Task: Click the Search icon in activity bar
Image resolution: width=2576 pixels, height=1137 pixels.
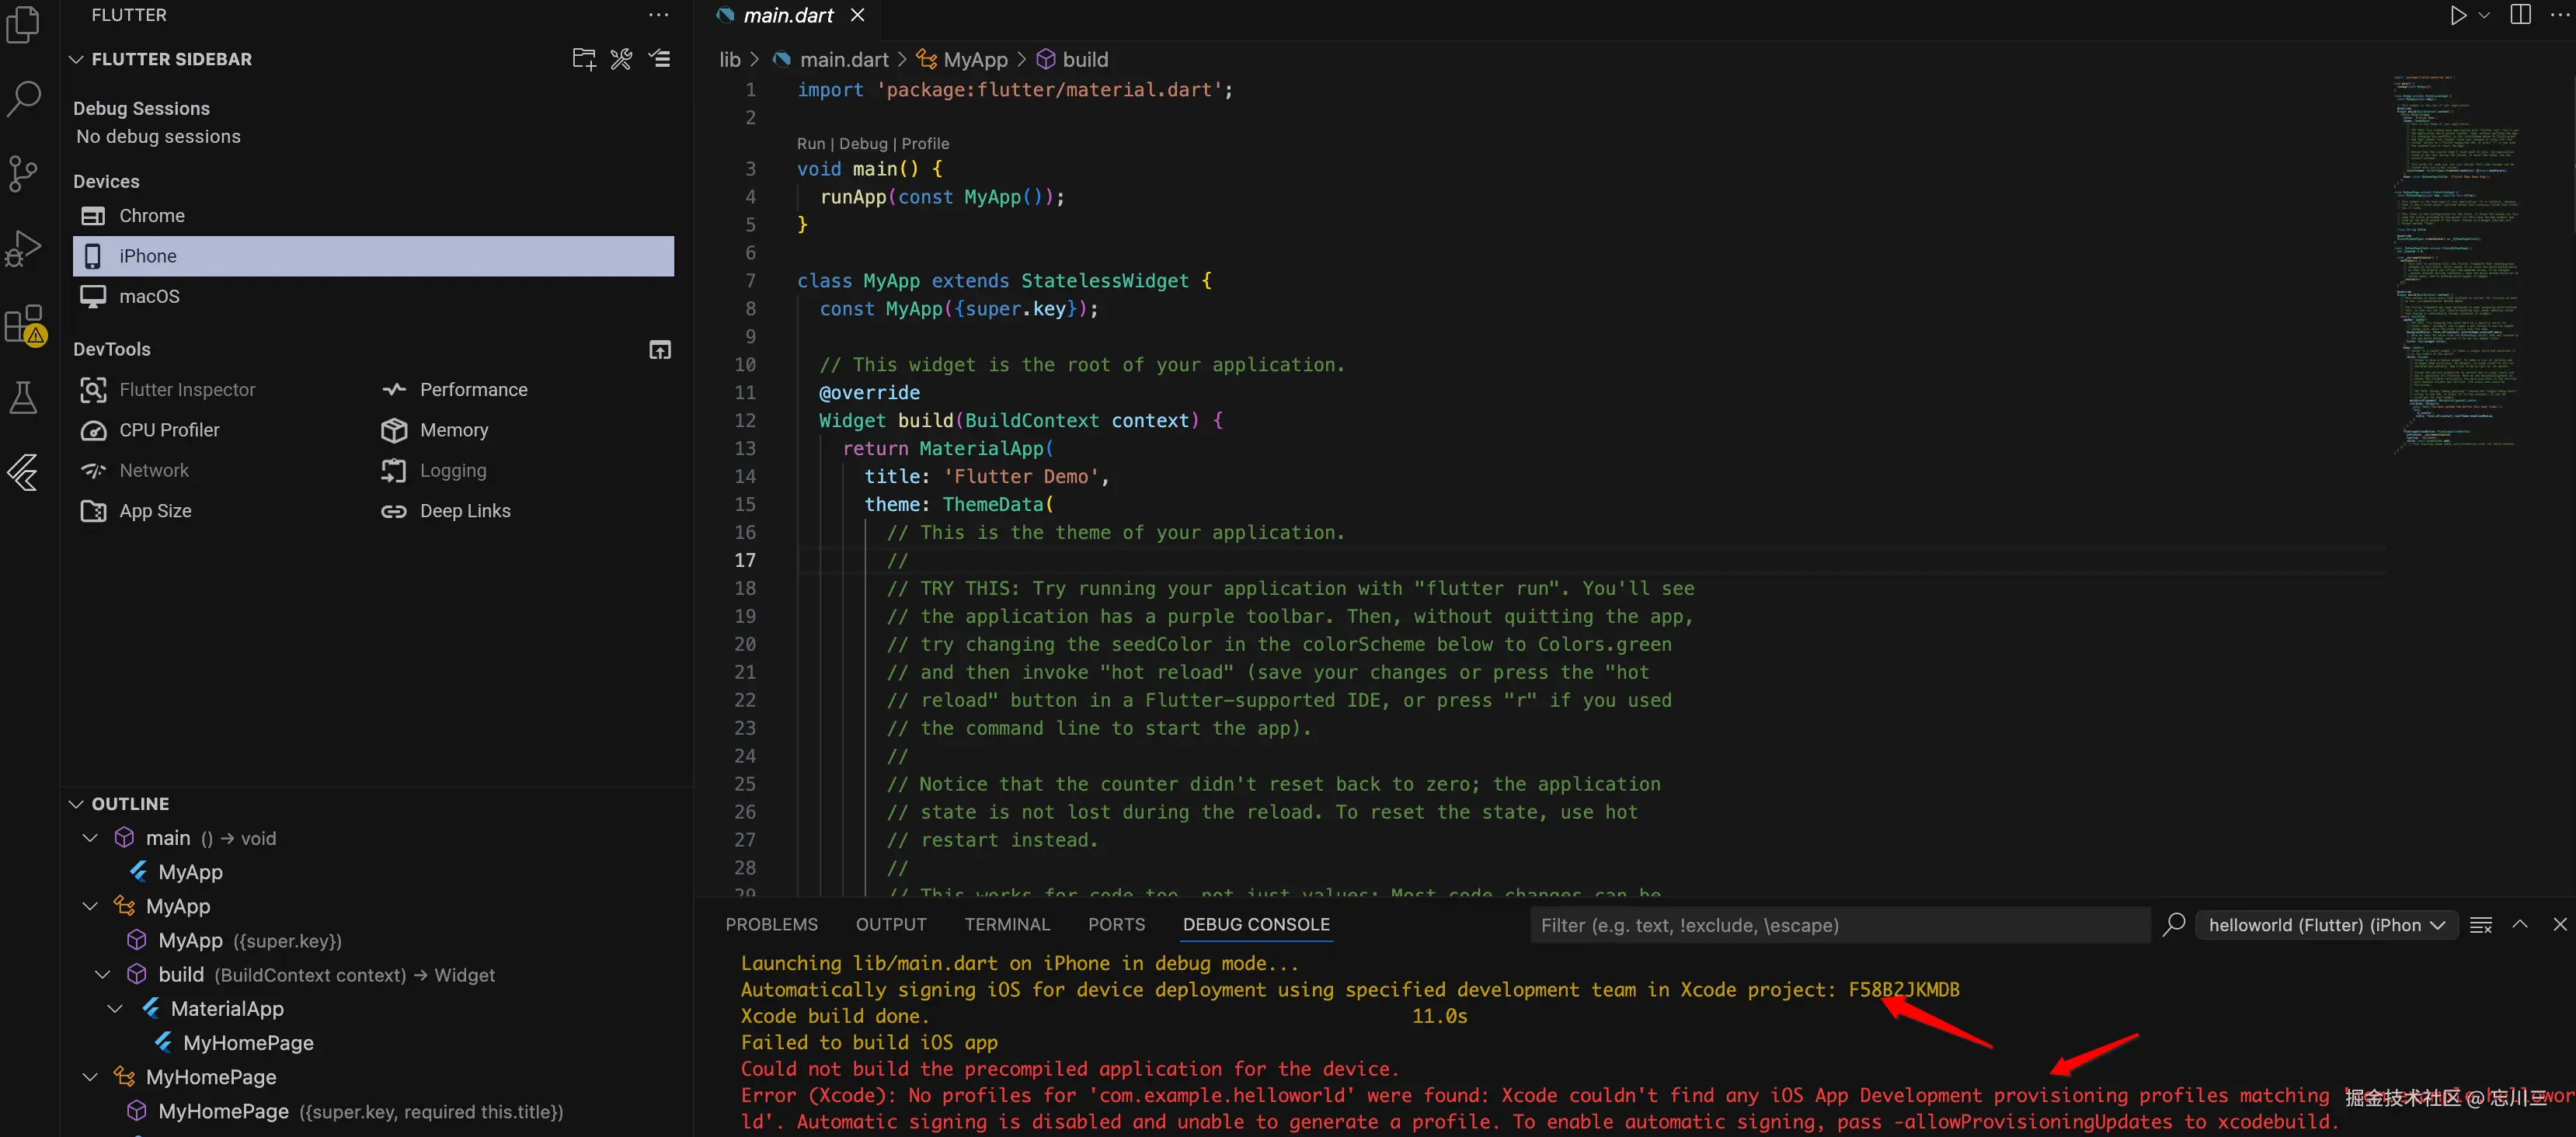Action: [23, 99]
